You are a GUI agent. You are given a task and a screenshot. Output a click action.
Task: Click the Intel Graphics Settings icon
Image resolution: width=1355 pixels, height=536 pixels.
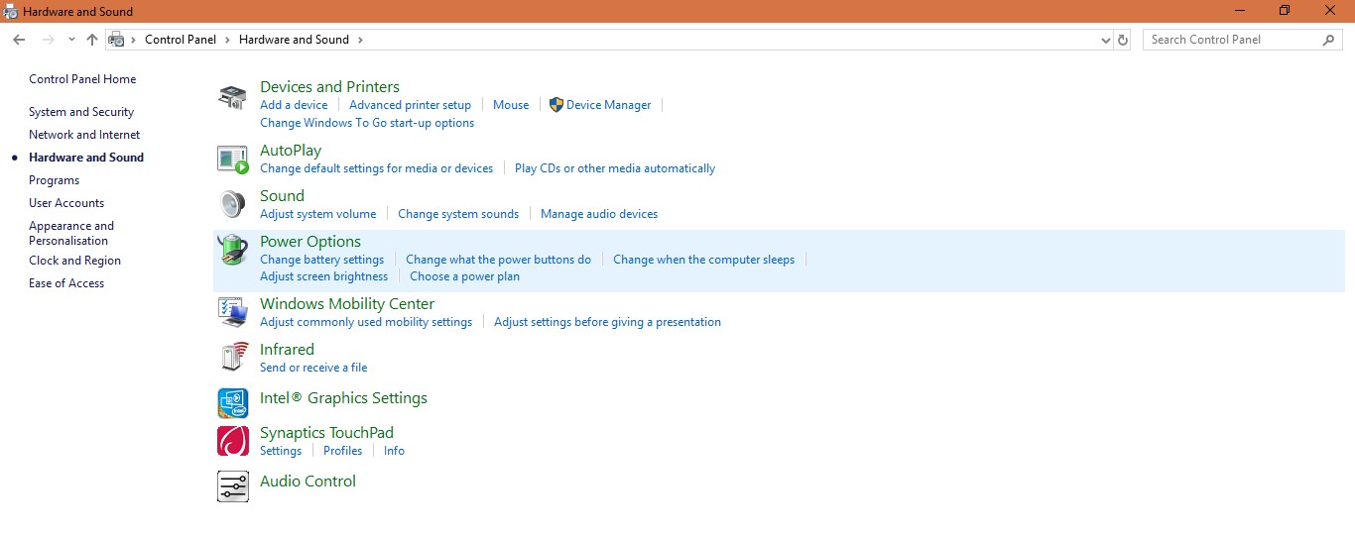(x=232, y=403)
